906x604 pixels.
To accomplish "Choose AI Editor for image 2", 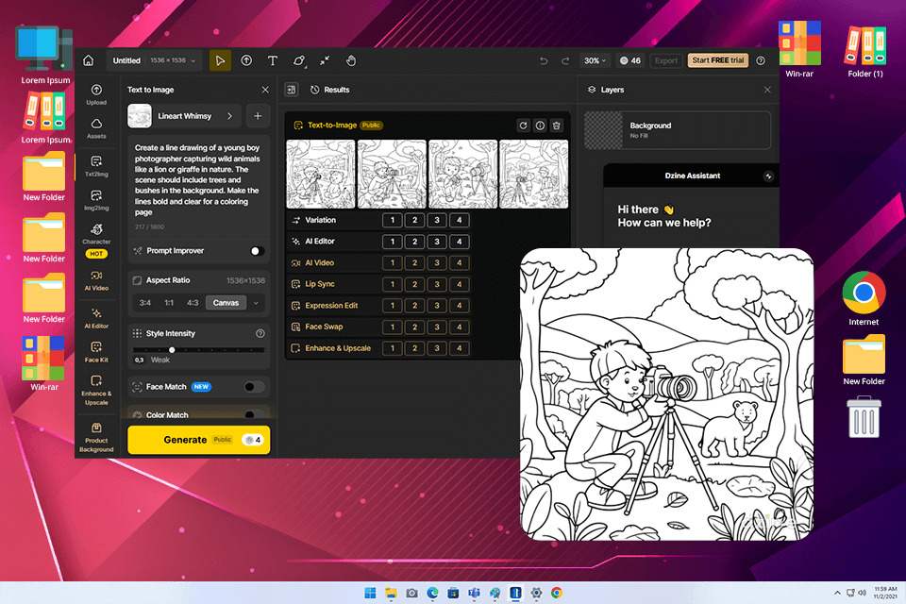I will click(415, 242).
